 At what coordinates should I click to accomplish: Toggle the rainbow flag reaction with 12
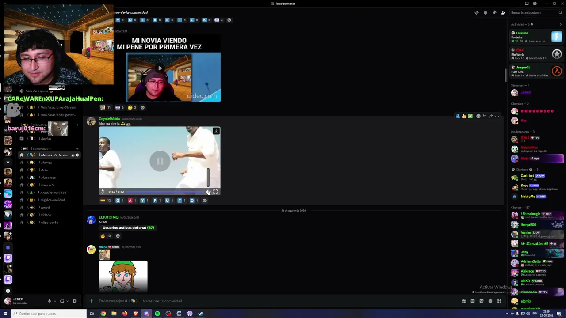pyautogui.click(x=106, y=201)
